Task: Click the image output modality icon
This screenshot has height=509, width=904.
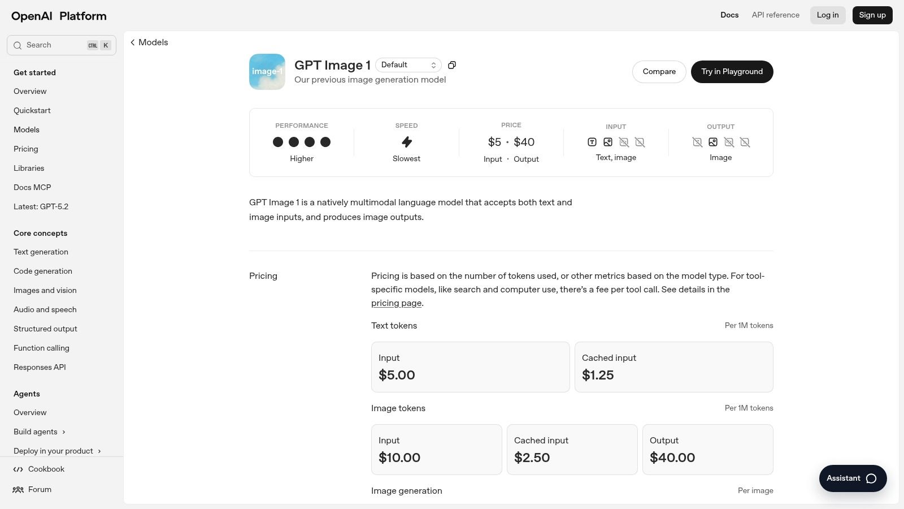Action: pyautogui.click(x=713, y=142)
